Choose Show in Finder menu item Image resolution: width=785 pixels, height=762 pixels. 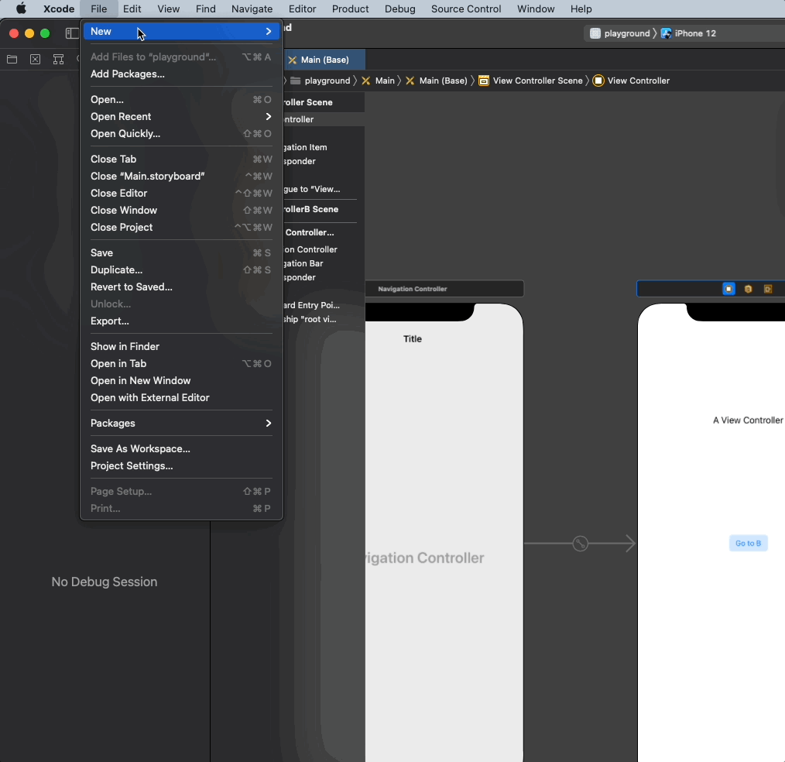coord(181,346)
